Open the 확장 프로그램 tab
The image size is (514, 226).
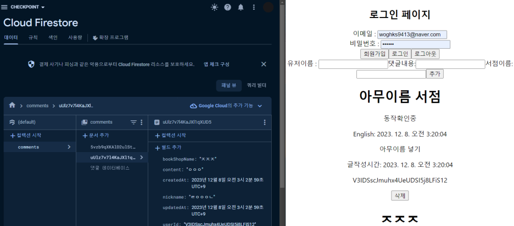[x=110, y=38]
